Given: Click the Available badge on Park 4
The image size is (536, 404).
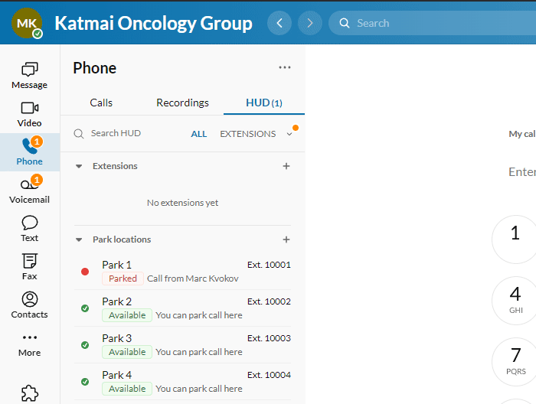Looking at the screenshot, I should click(x=127, y=389).
